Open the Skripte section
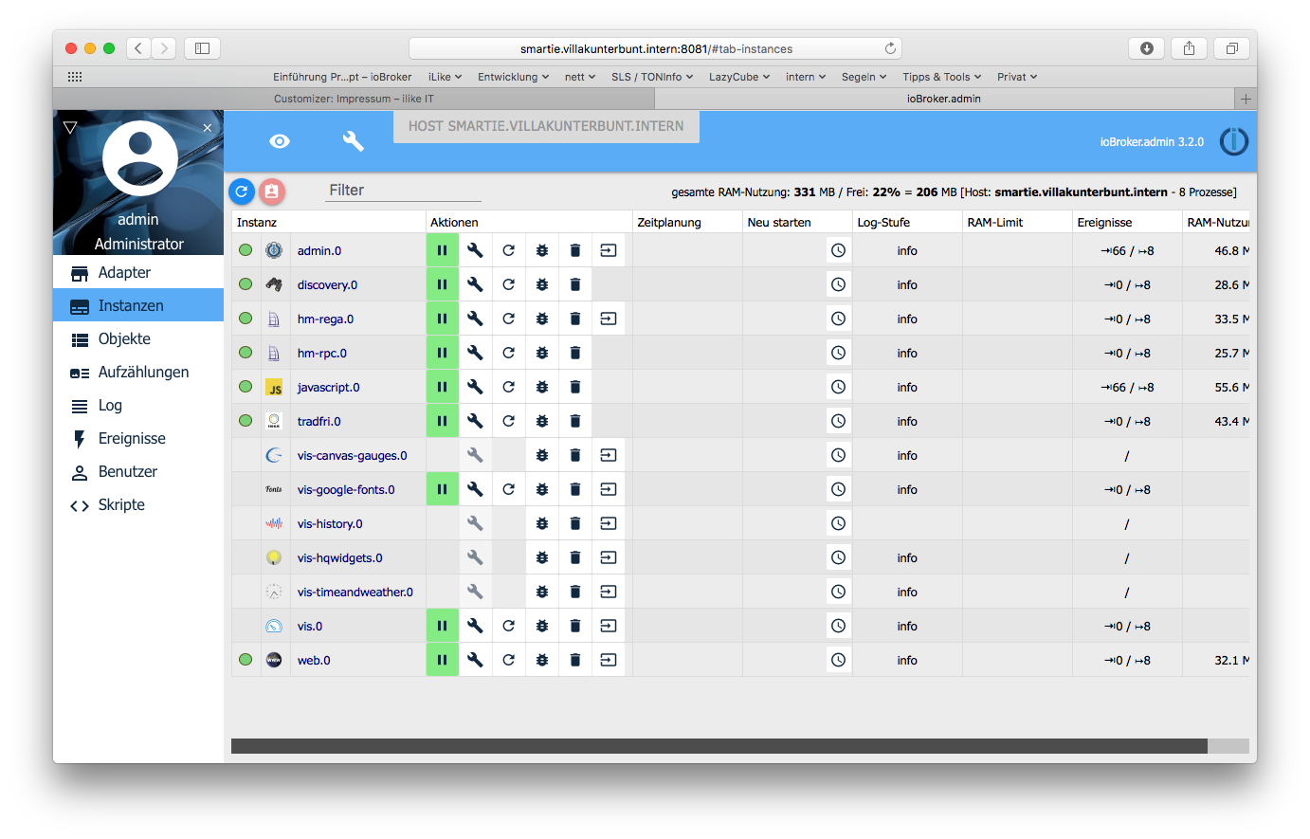The image size is (1310, 839). point(138,504)
